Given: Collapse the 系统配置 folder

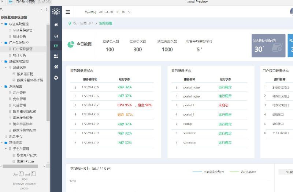Looking at the screenshot, I should 2,87.
